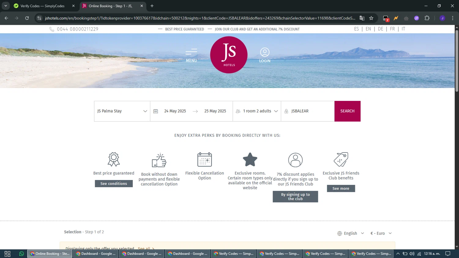Click the calendar icon in date field
The image size is (459, 258).
[x=155, y=111]
